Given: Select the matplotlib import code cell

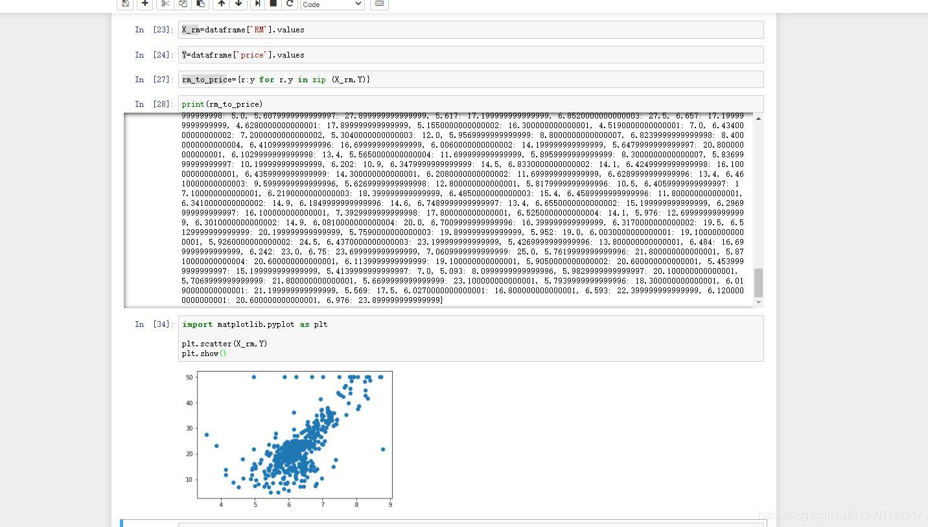Looking at the screenshot, I should [x=470, y=339].
